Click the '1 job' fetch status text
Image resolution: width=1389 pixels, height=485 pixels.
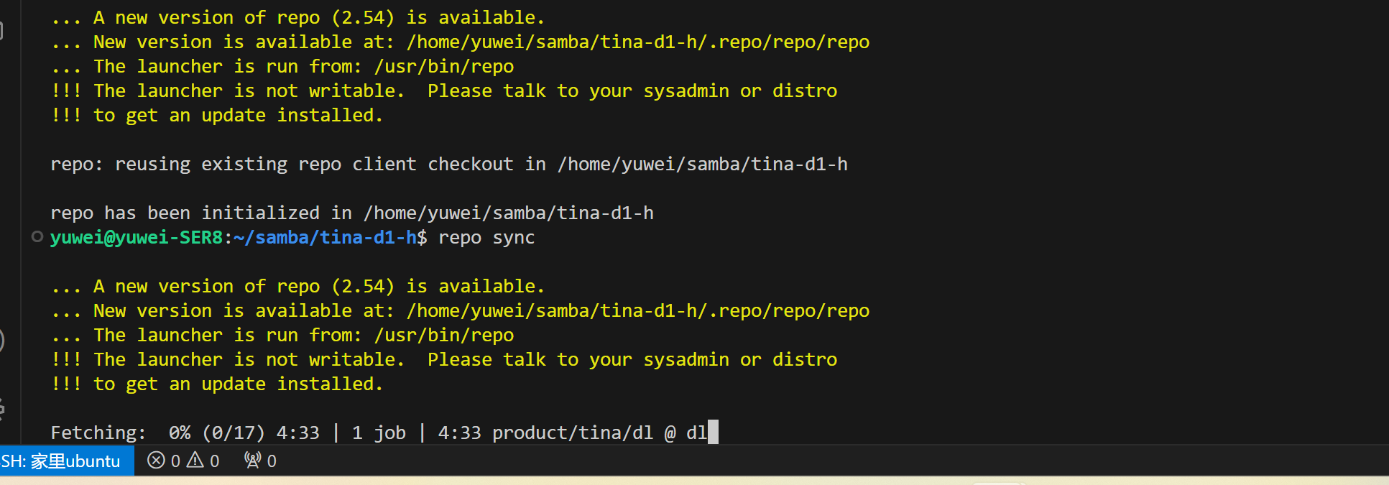[x=379, y=433]
